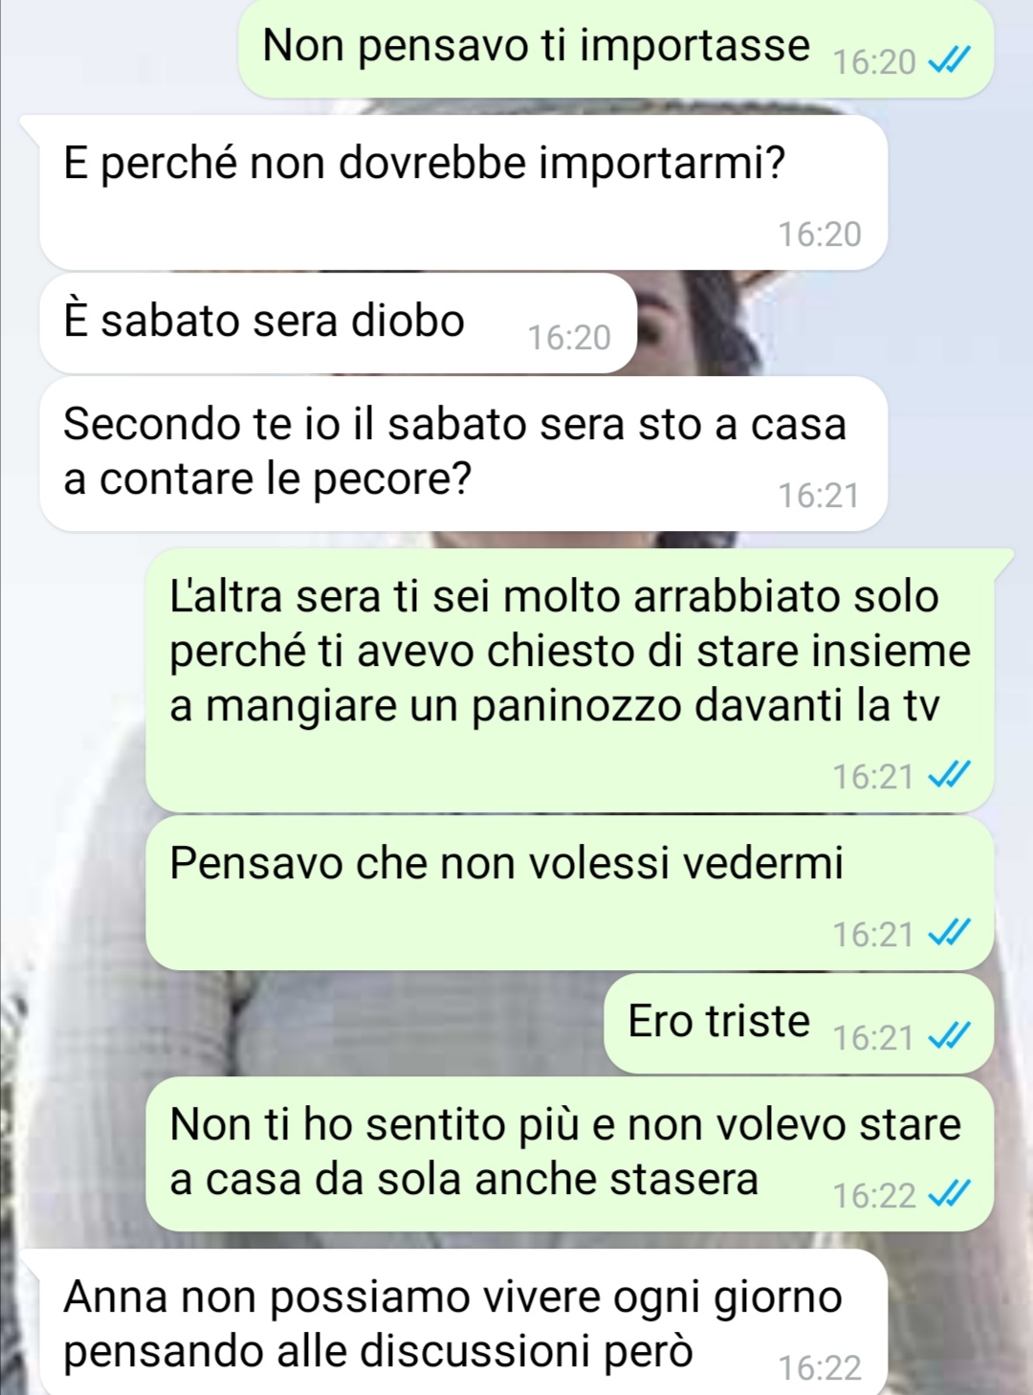The width and height of the screenshot is (1033, 1395).
Task: Tap the 16:21 timestamp on the 'pecore' message
Action: (x=819, y=496)
